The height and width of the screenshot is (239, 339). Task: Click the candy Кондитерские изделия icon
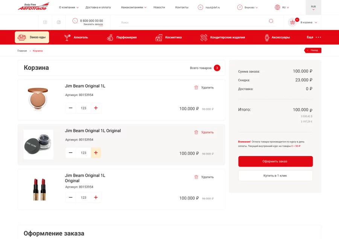pyautogui.click(x=204, y=38)
